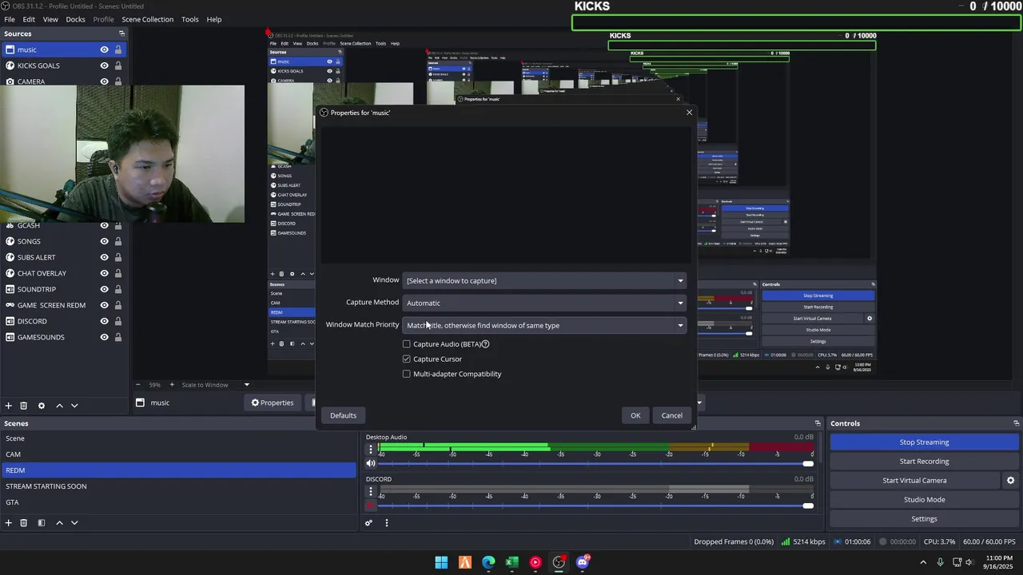This screenshot has width=1023, height=575.
Task: Open audio mixer menu dots beside gears
Action: [x=387, y=523]
